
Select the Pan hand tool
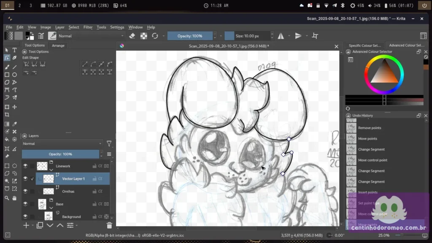pos(15,198)
